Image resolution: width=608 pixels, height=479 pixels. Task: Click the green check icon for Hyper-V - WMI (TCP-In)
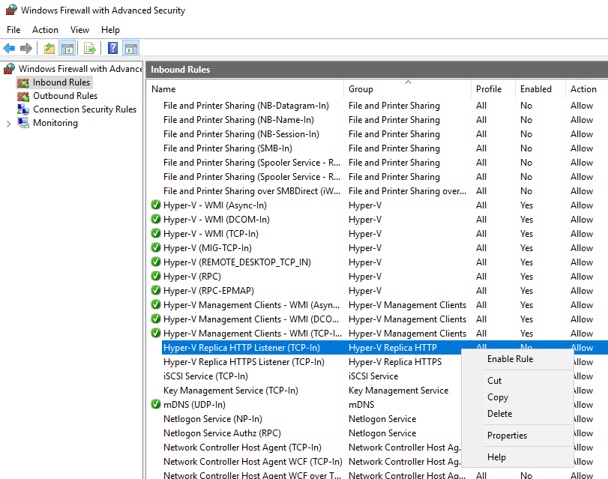point(156,233)
